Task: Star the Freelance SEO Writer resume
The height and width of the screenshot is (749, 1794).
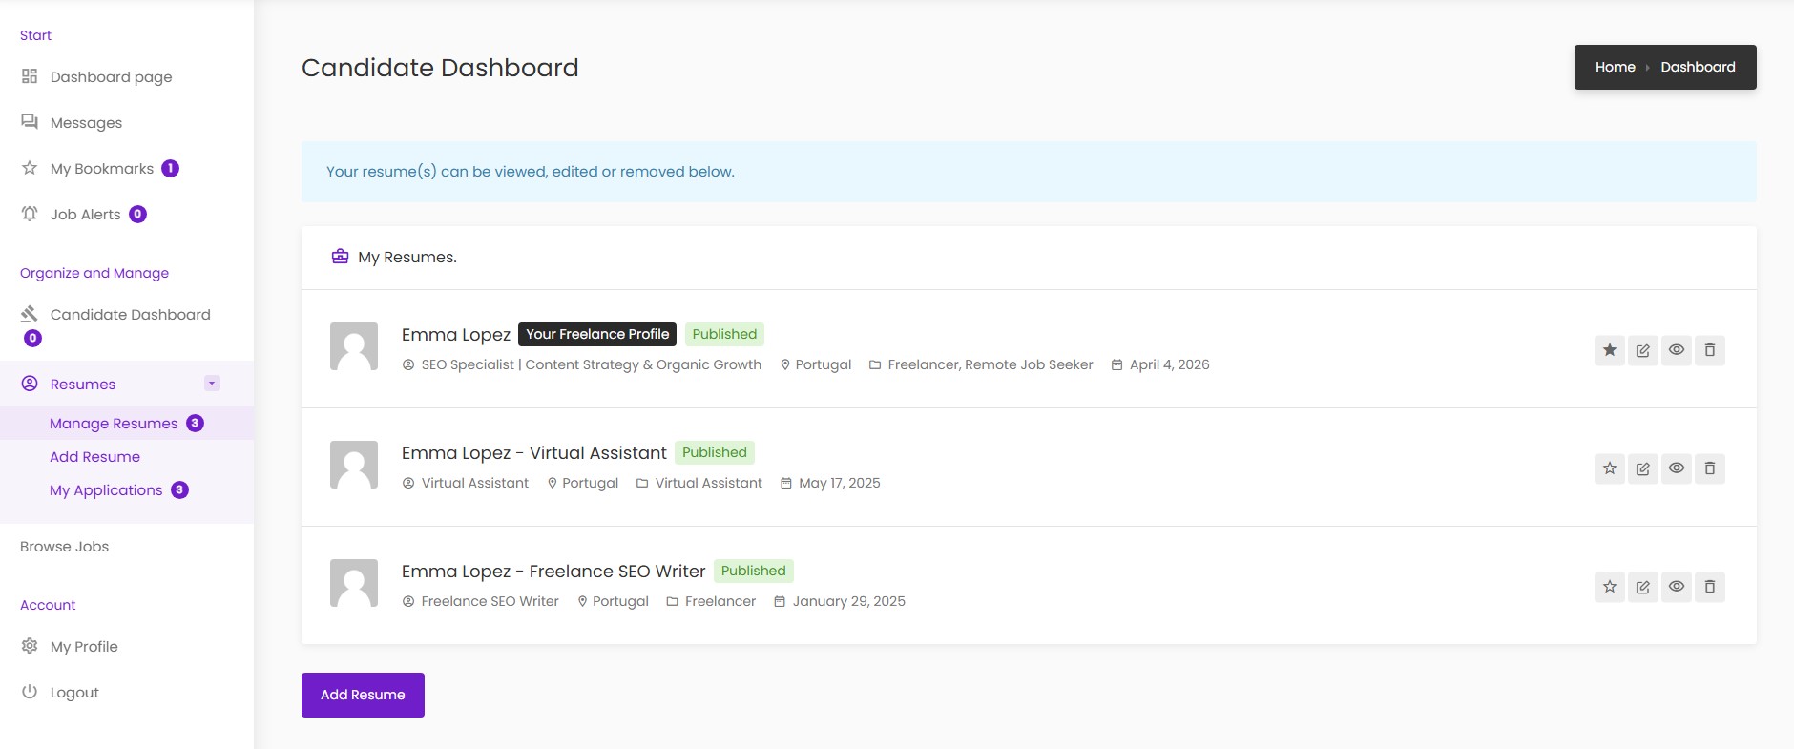Action: click(1609, 587)
